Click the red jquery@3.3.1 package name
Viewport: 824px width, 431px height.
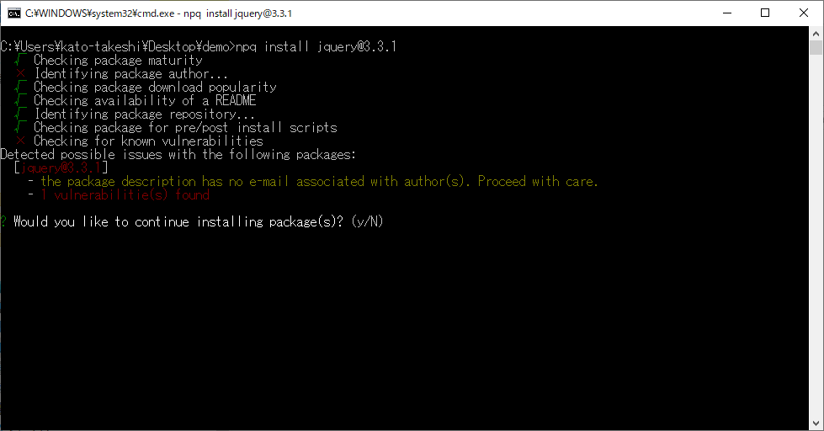[x=61, y=168]
